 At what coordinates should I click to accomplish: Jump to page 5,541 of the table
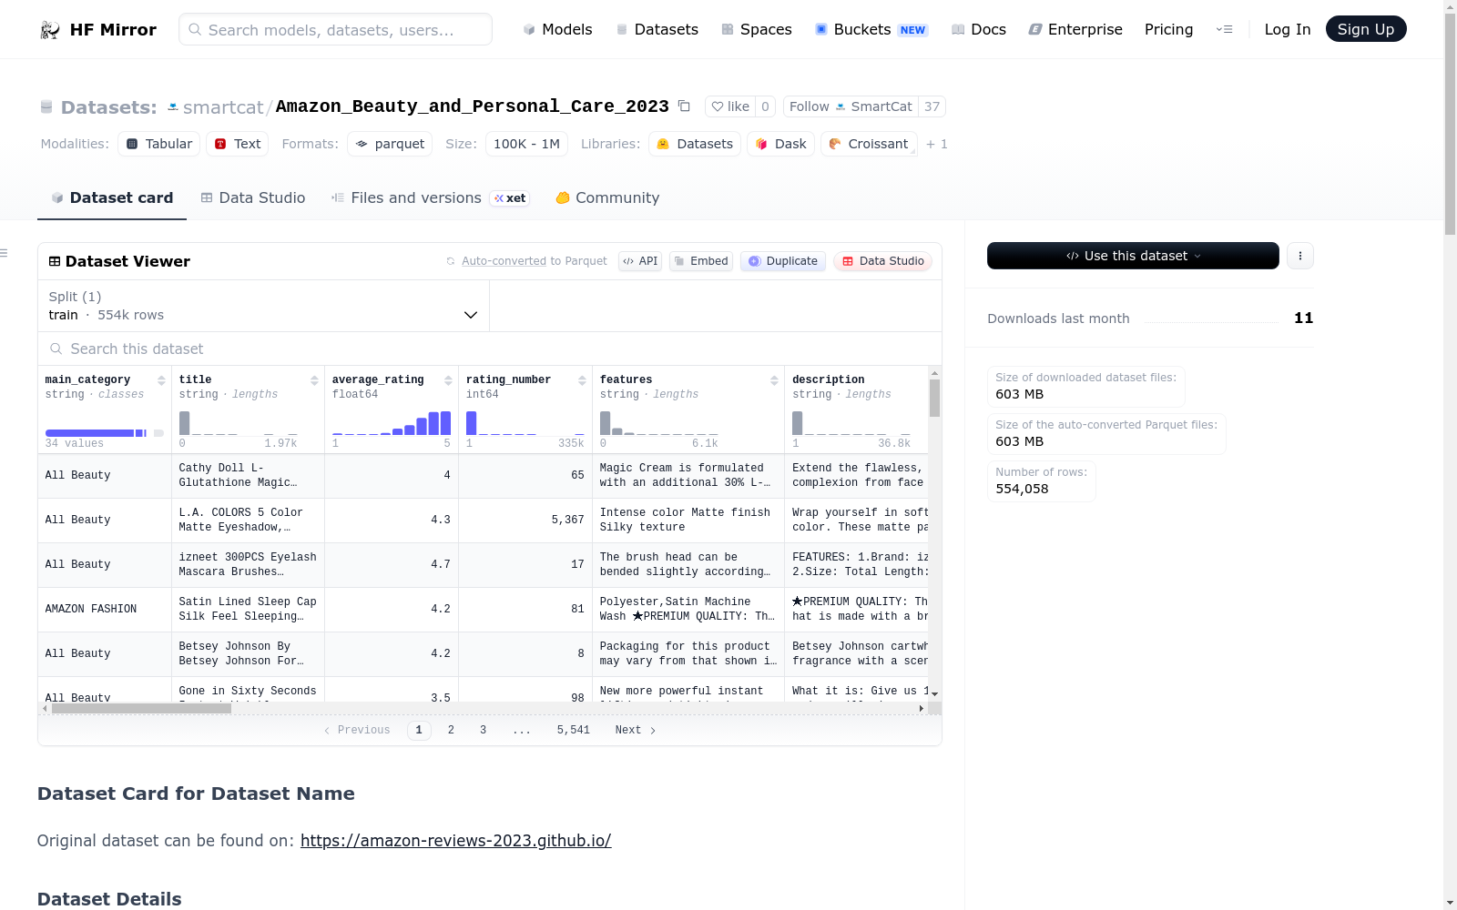coord(574,730)
